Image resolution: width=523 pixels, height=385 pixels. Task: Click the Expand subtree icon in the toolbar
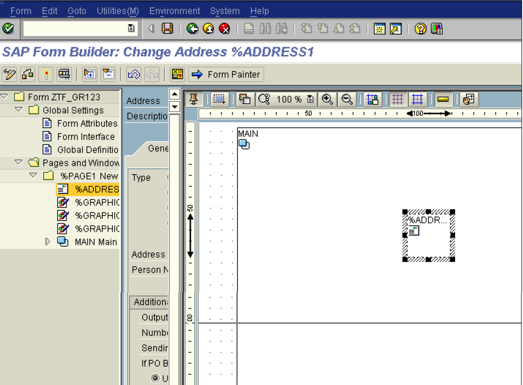tap(90, 74)
